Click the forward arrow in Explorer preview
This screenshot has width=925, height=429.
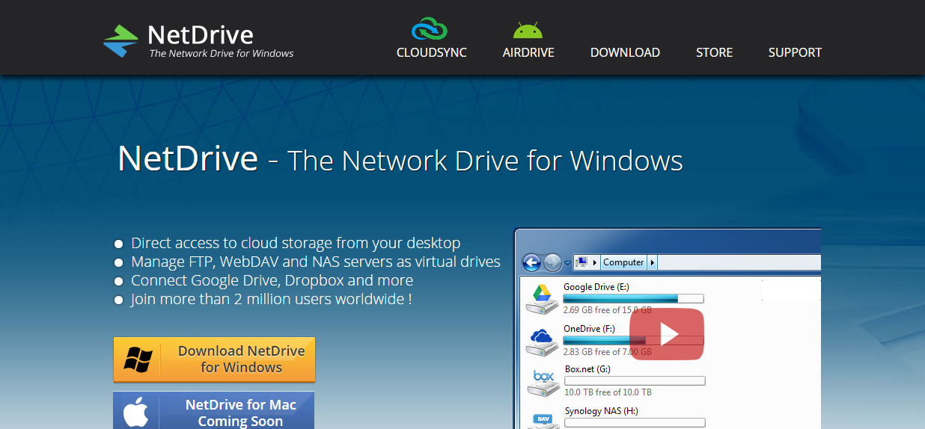(552, 262)
